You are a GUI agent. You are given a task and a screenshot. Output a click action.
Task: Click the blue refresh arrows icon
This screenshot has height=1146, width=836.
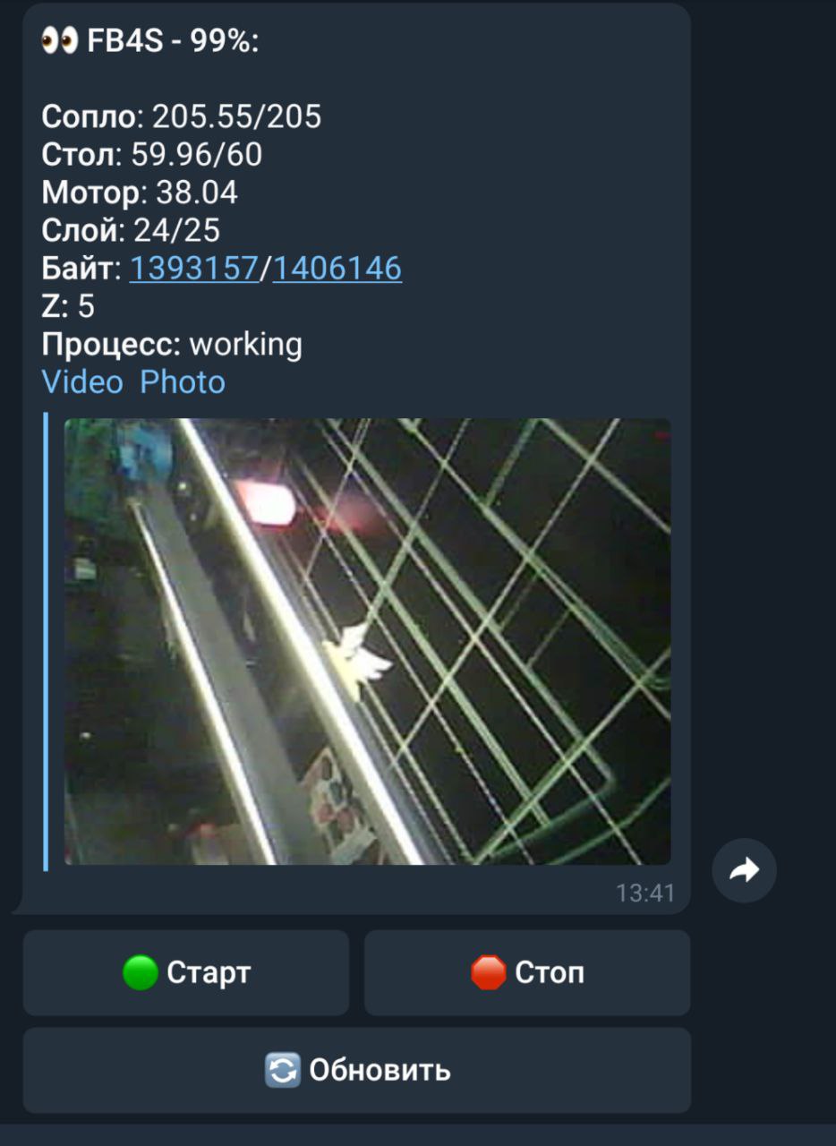click(x=283, y=1070)
